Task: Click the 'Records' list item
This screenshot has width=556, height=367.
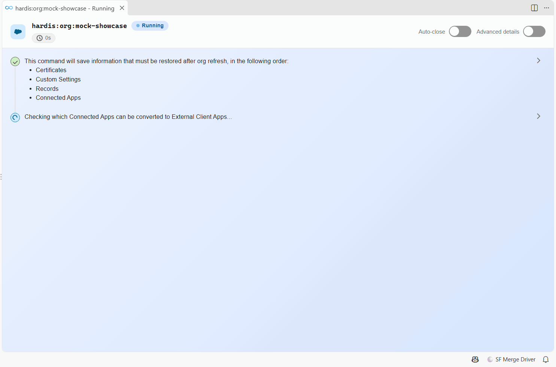Action: point(47,89)
